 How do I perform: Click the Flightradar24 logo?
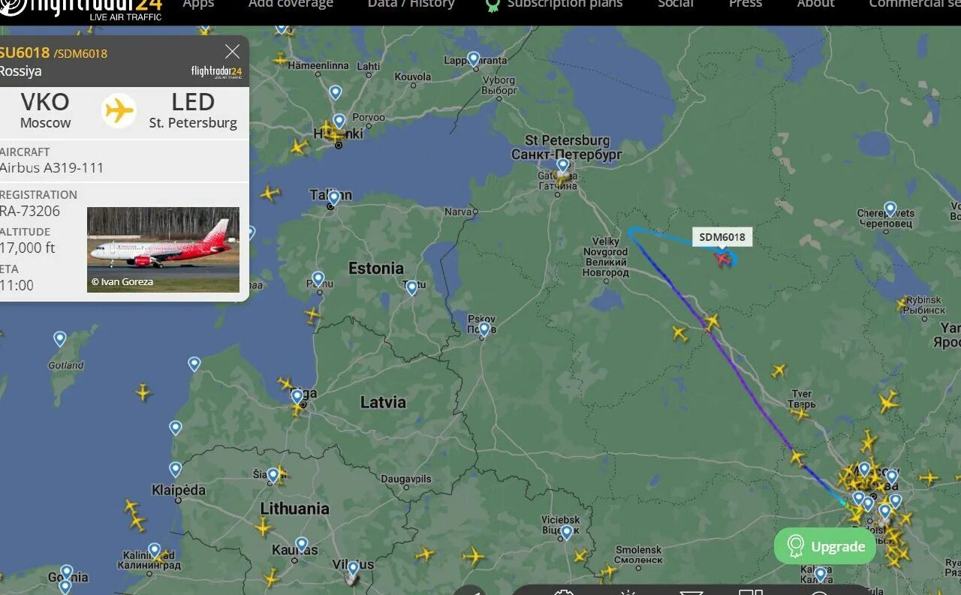[81, 9]
